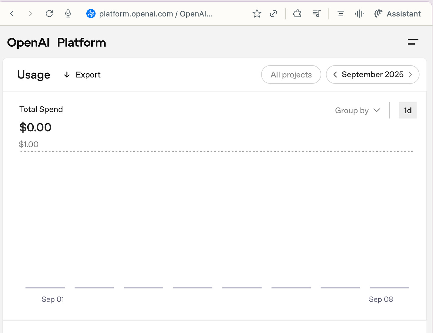
Task: Expand the Group by dropdown
Action: point(357,111)
